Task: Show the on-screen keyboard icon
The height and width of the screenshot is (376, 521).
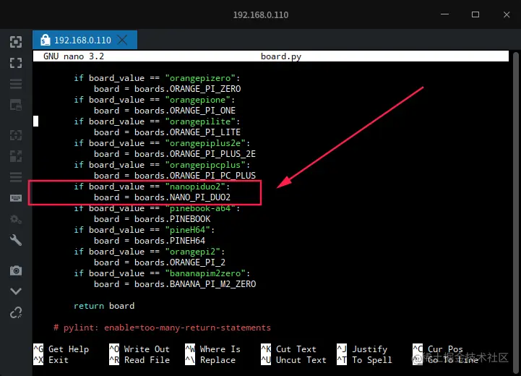Action: (x=16, y=198)
